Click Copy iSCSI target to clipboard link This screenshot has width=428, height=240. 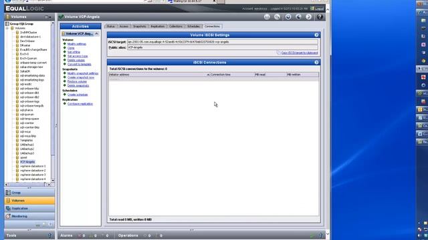pos(300,53)
